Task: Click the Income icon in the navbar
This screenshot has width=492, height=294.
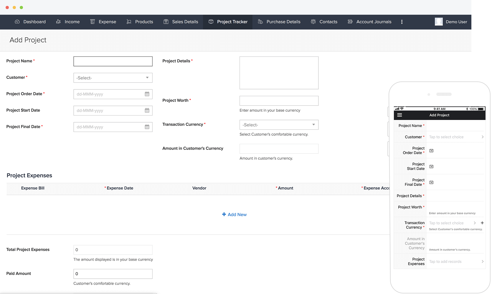Action: click(59, 22)
